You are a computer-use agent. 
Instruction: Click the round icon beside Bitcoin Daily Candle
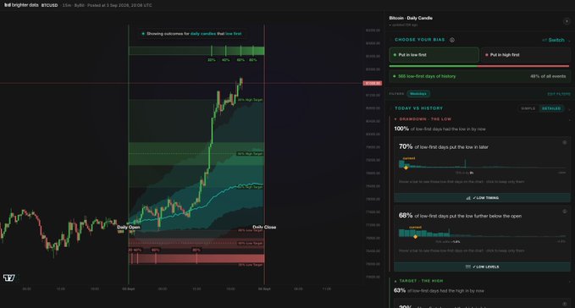click(x=567, y=21)
